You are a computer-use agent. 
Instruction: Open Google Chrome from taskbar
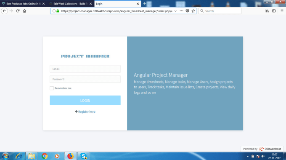45,156
